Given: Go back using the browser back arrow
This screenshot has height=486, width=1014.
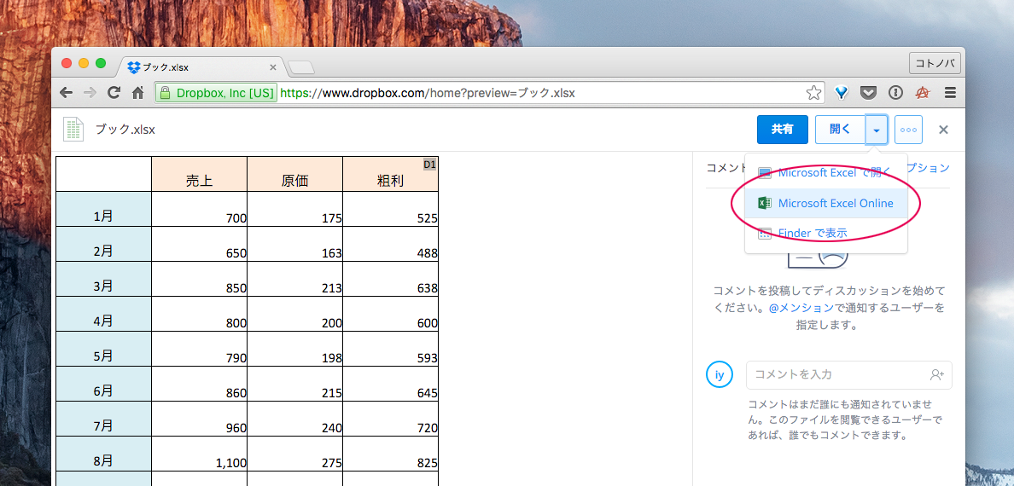Looking at the screenshot, I should click(x=66, y=93).
